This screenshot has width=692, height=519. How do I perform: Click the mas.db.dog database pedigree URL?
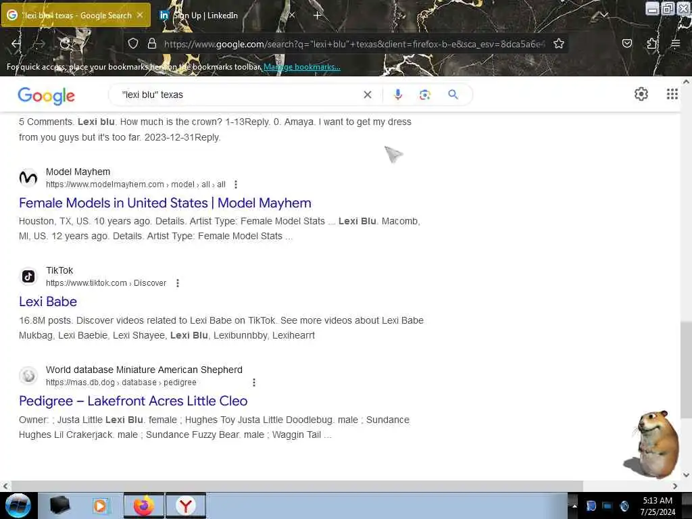point(121,382)
